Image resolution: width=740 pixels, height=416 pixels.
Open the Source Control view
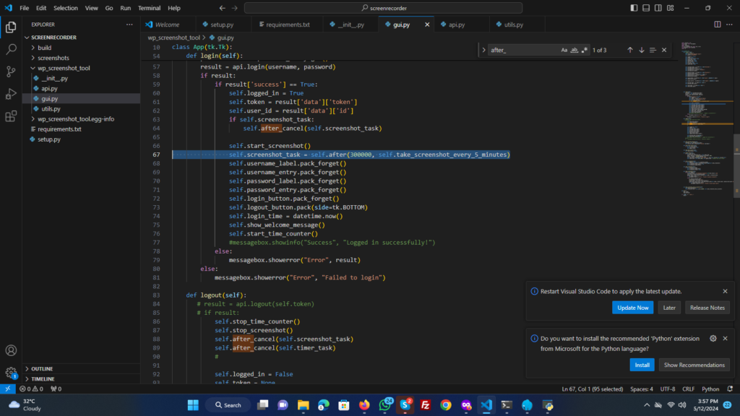(x=11, y=71)
